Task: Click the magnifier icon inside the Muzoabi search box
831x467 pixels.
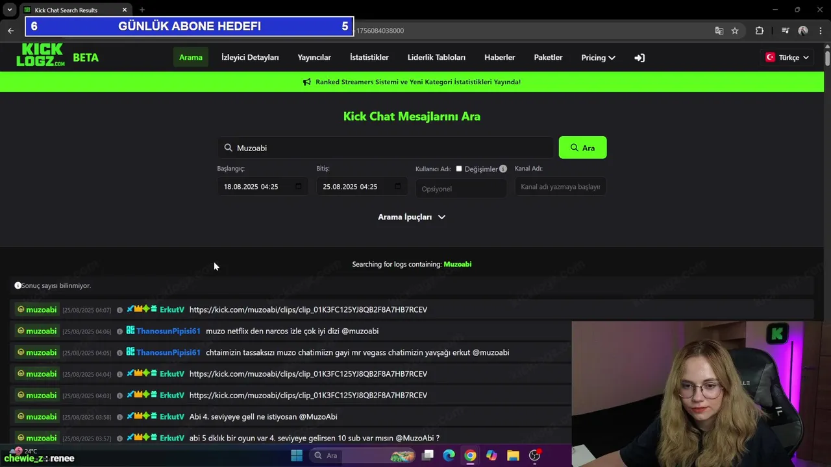Action: coord(229,148)
